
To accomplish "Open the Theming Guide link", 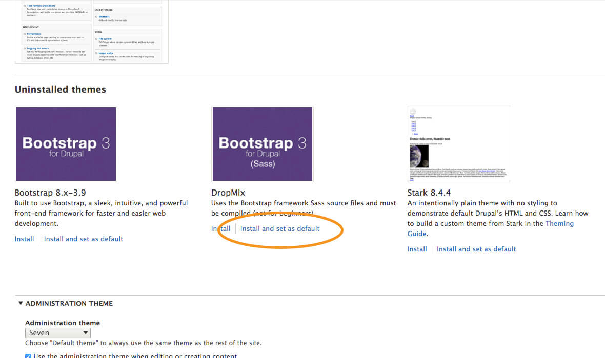I will [x=559, y=223].
